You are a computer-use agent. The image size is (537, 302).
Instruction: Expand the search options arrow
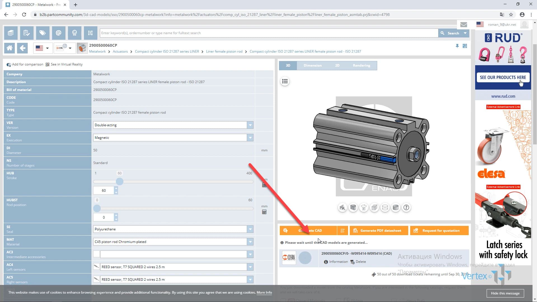coord(465,33)
